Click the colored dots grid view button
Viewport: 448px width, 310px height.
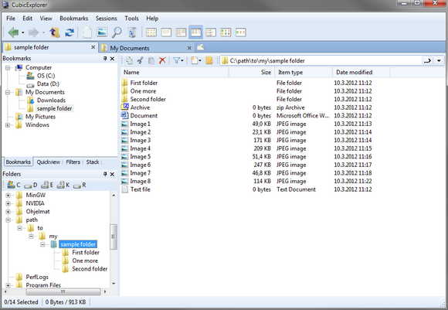pyautogui.click(x=226, y=32)
